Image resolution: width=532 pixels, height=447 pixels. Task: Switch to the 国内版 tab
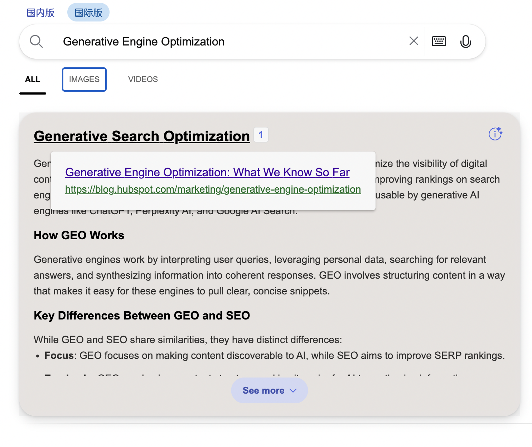point(41,13)
